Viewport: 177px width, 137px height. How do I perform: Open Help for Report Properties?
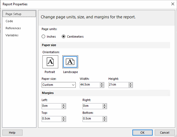12,132
